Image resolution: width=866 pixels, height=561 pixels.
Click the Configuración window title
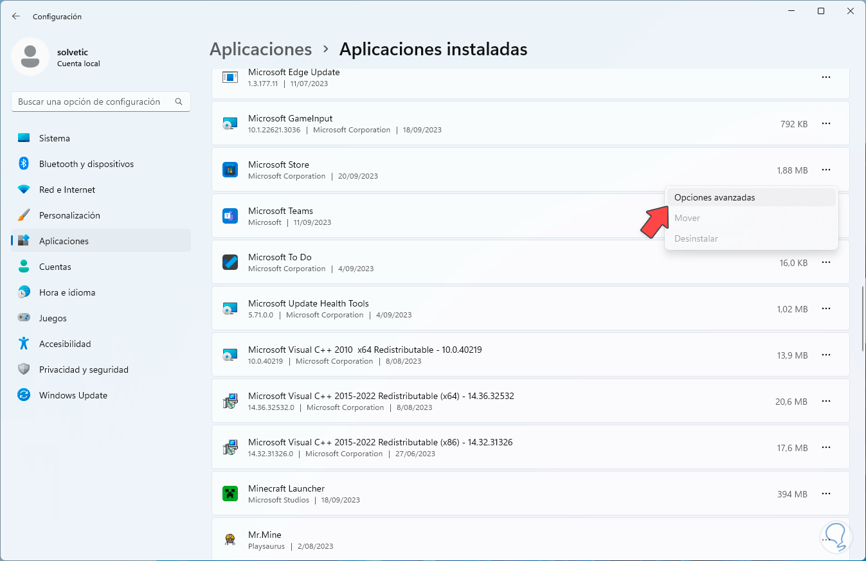click(x=57, y=17)
